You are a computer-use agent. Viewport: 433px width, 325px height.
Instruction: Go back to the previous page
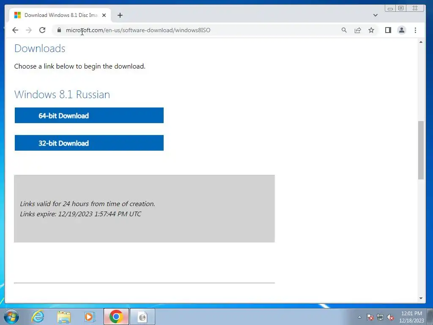[x=15, y=30]
